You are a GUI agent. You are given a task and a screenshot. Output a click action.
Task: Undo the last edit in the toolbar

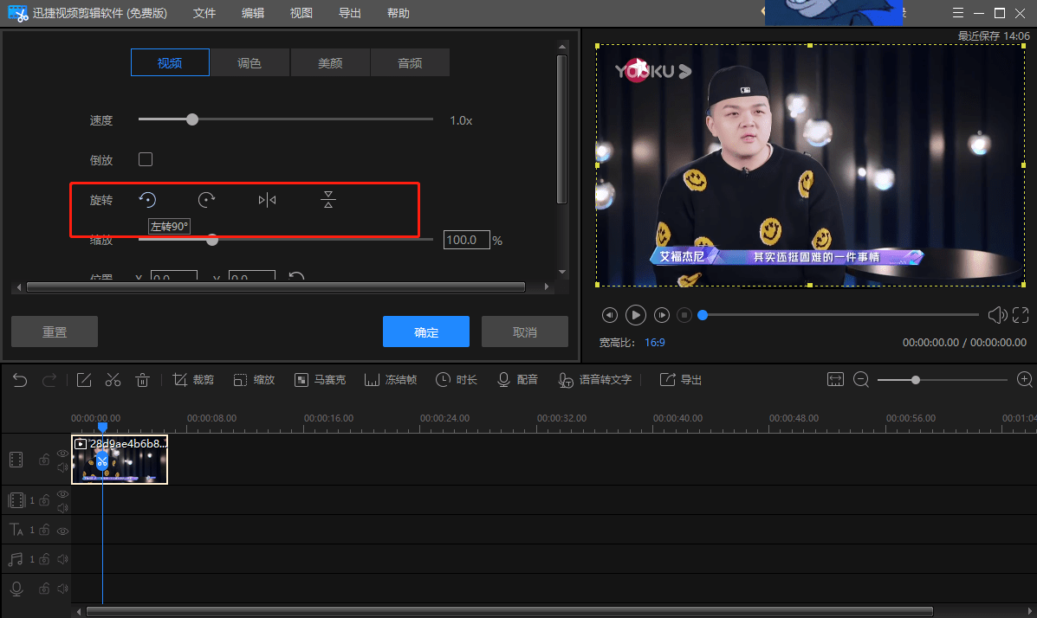point(20,380)
